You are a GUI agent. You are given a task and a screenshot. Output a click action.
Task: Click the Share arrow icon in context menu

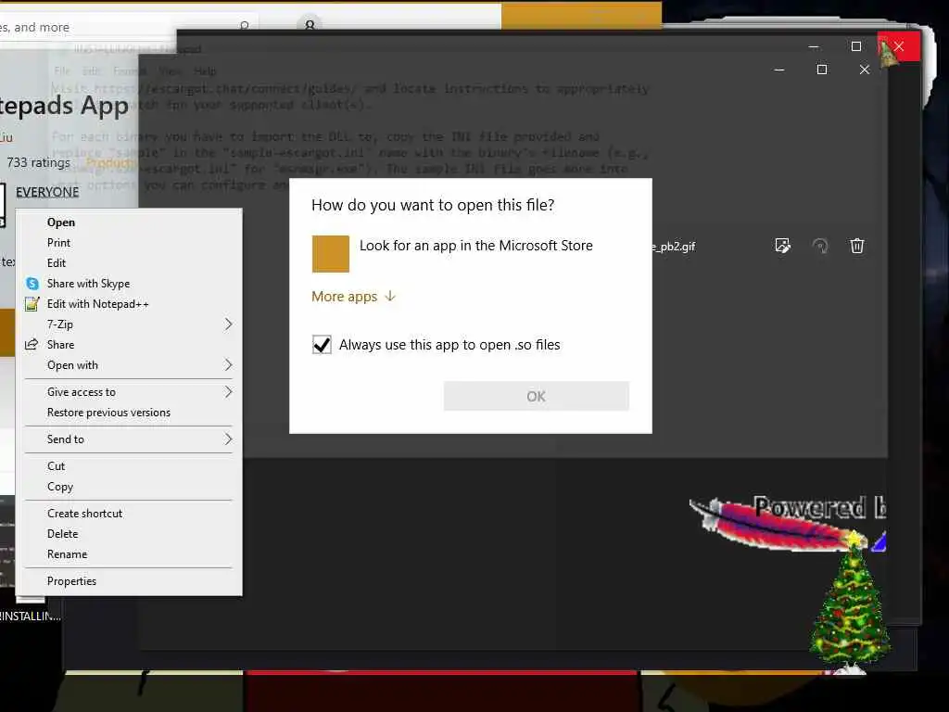click(32, 345)
